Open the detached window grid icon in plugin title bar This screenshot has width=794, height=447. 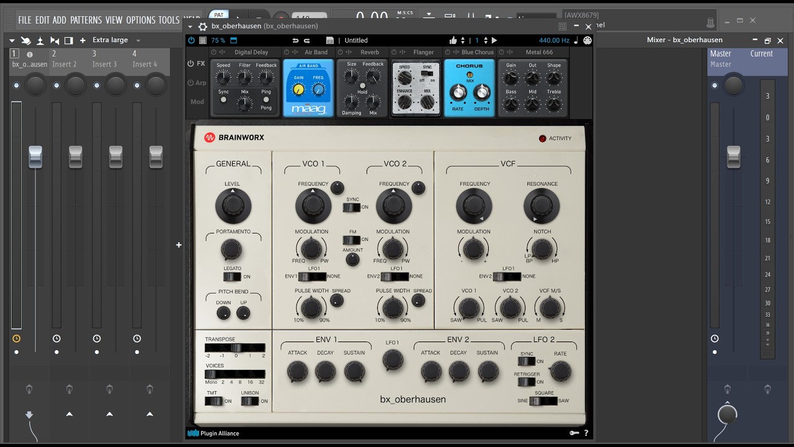pyautogui.click(x=563, y=26)
